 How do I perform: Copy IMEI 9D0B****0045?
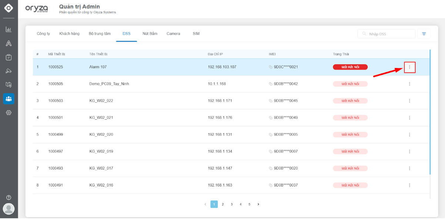(x=271, y=101)
